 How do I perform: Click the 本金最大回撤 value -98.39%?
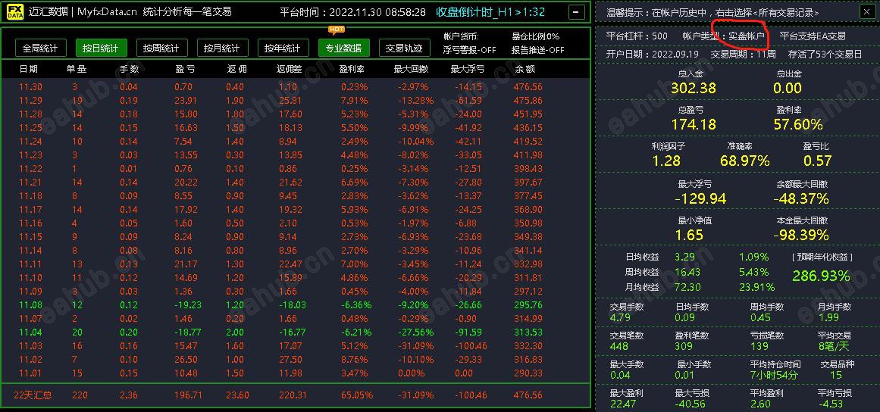(801, 235)
